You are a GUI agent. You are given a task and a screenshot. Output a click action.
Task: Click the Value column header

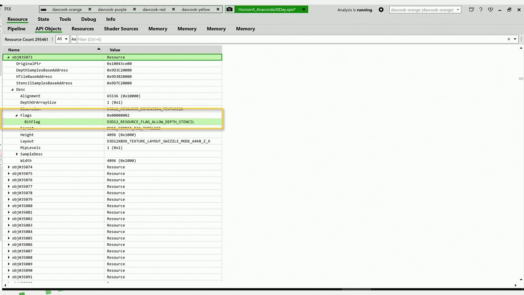pos(163,50)
